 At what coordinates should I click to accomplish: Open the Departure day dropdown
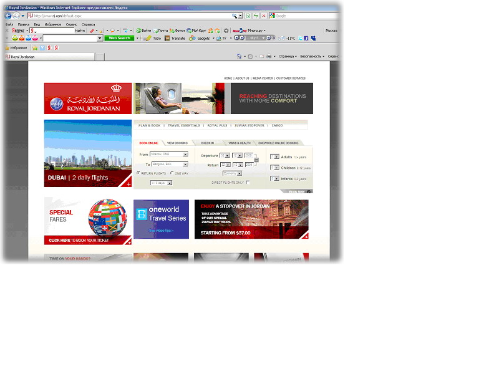(225, 155)
